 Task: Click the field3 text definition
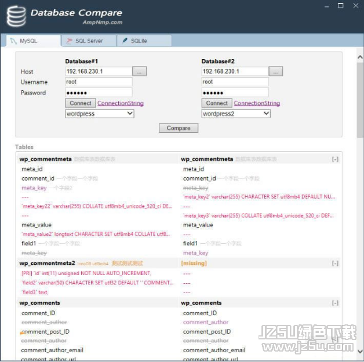(35, 292)
